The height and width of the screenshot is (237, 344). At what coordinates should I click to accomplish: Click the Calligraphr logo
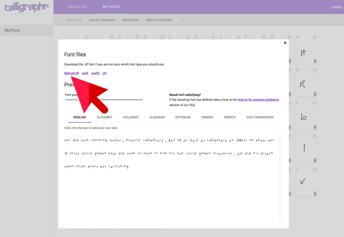tap(26, 7)
